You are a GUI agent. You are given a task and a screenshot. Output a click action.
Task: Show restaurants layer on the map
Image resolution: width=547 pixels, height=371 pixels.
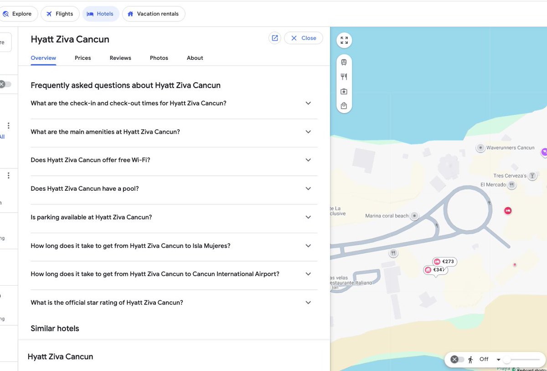(344, 77)
